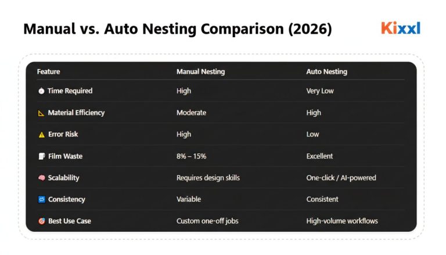Click the brain icon beside Scalability
Screen dimensions: 446x255
[x=42, y=178]
